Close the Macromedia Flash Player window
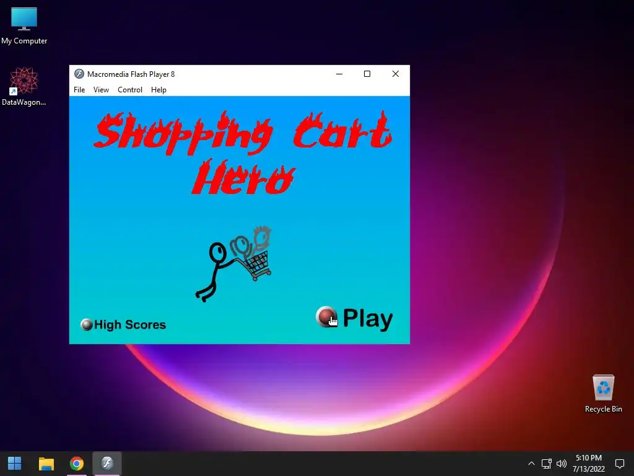Image resolution: width=634 pixels, height=476 pixels. 396,74
